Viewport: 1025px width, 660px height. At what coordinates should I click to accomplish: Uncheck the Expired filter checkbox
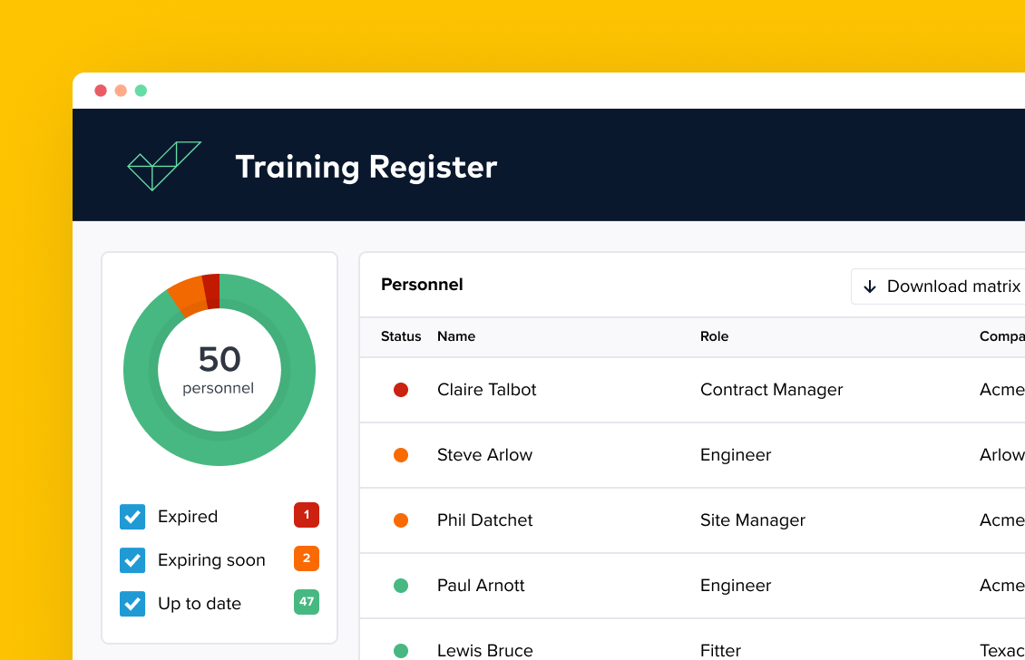point(132,516)
